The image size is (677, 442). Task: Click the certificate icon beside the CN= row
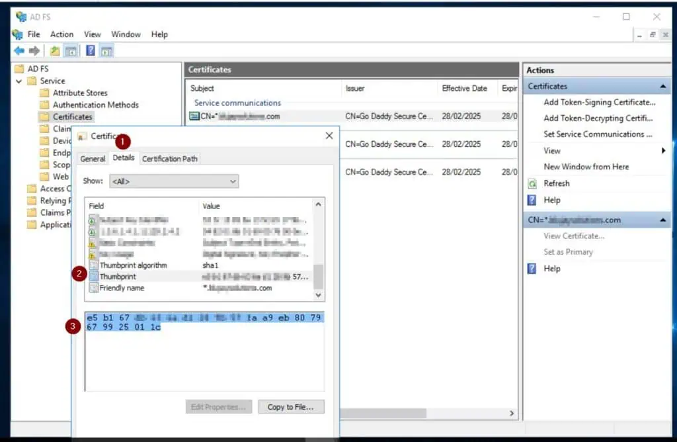point(194,116)
